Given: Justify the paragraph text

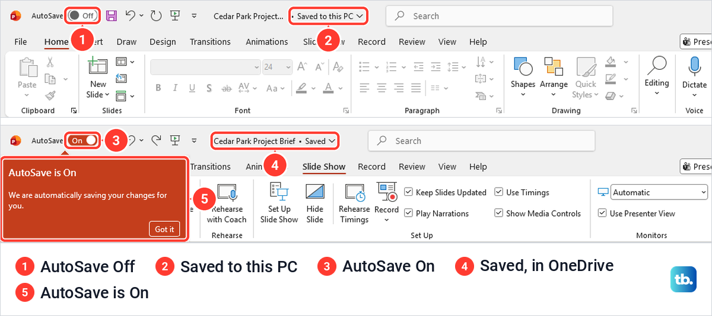Looking at the screenshot, I should pos(416,88).
